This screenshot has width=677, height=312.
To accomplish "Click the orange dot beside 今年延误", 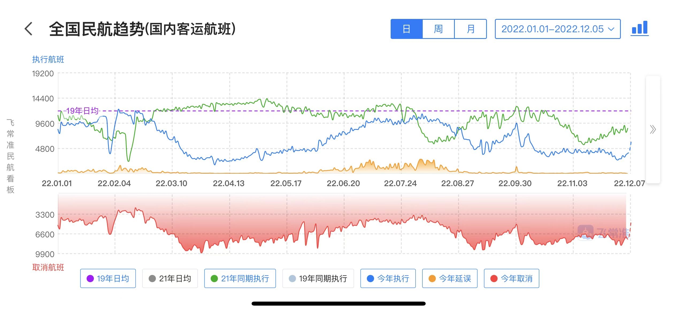I will click(432, 279).
